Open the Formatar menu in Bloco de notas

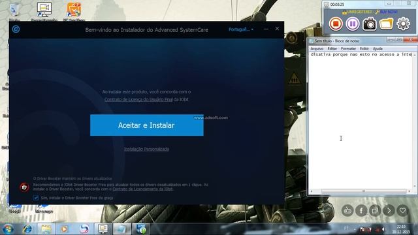pyautogui.click(x=348, y=49)
